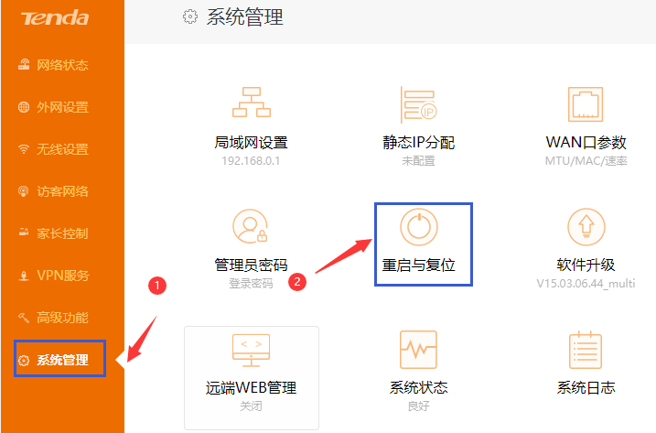Click the Tenda logo
This screenshot has width=656, height=433.
coord(55,17)
